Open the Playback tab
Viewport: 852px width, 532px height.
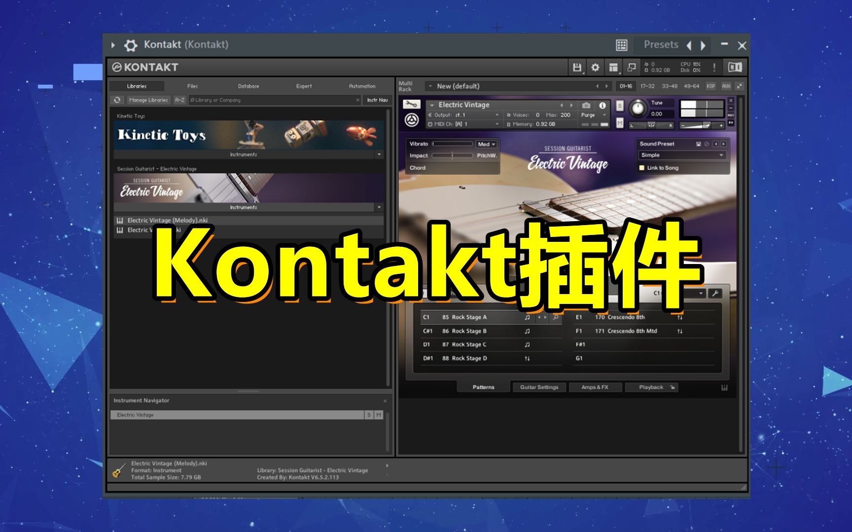coord(651,388)
